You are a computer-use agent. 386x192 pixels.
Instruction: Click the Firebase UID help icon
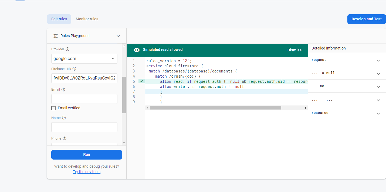coord(74,69)
